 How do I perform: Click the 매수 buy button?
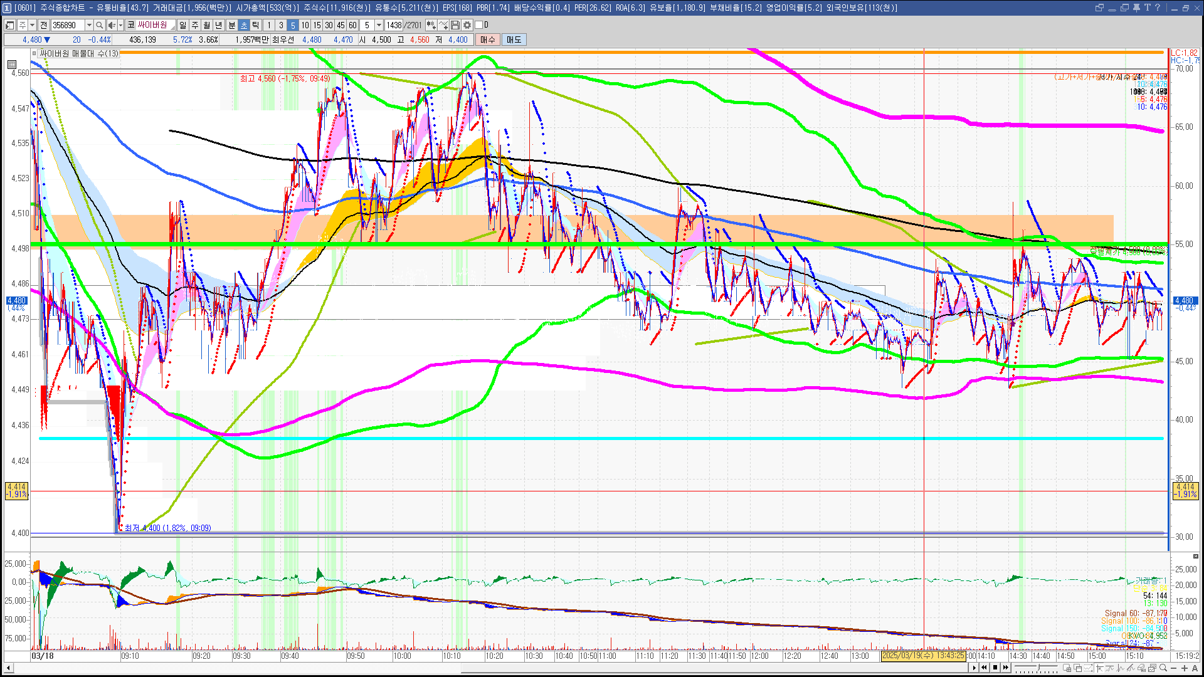point(488,39)
